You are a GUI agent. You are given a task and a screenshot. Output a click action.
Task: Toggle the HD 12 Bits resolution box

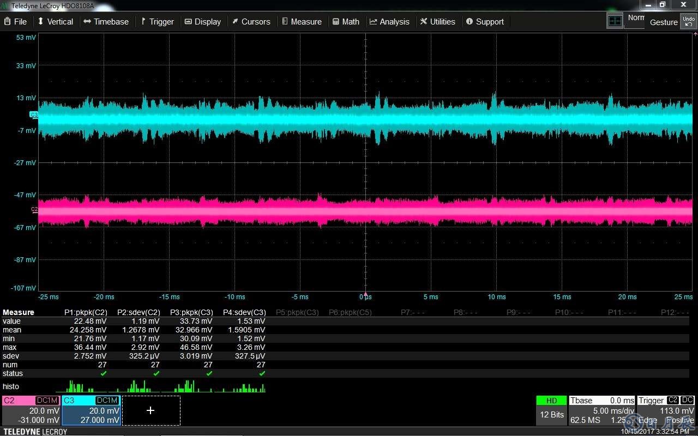click(x=551, y=410)
